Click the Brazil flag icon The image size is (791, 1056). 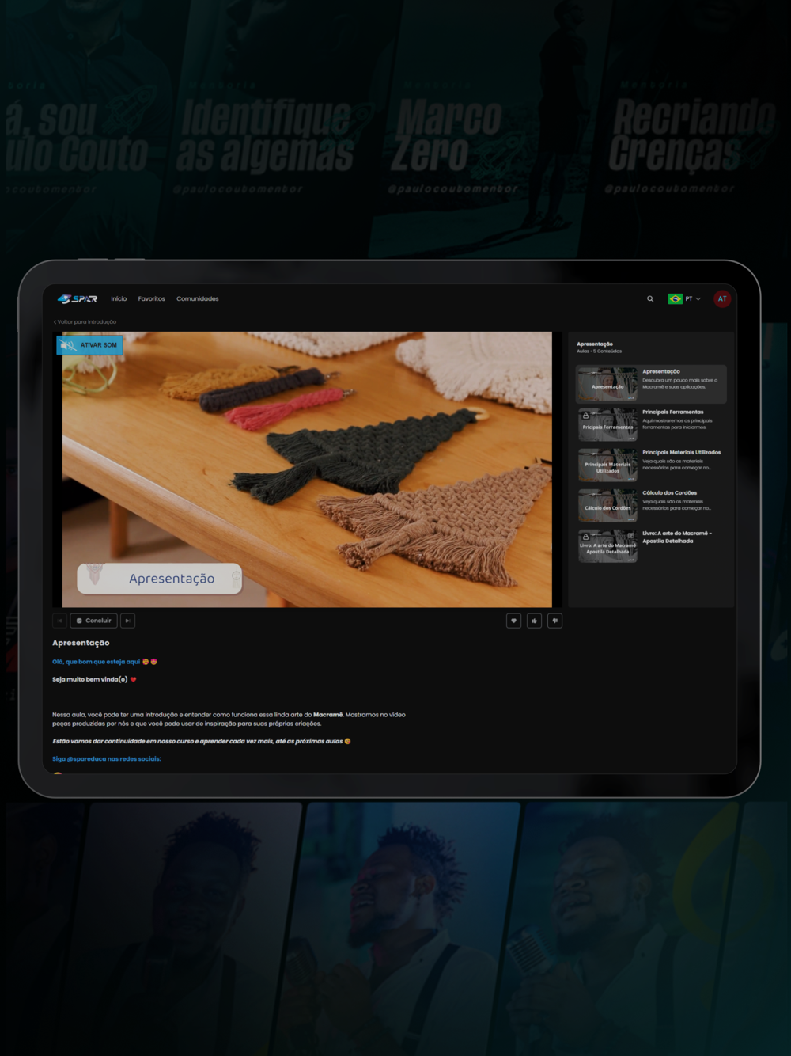click(x=676, y=299)
